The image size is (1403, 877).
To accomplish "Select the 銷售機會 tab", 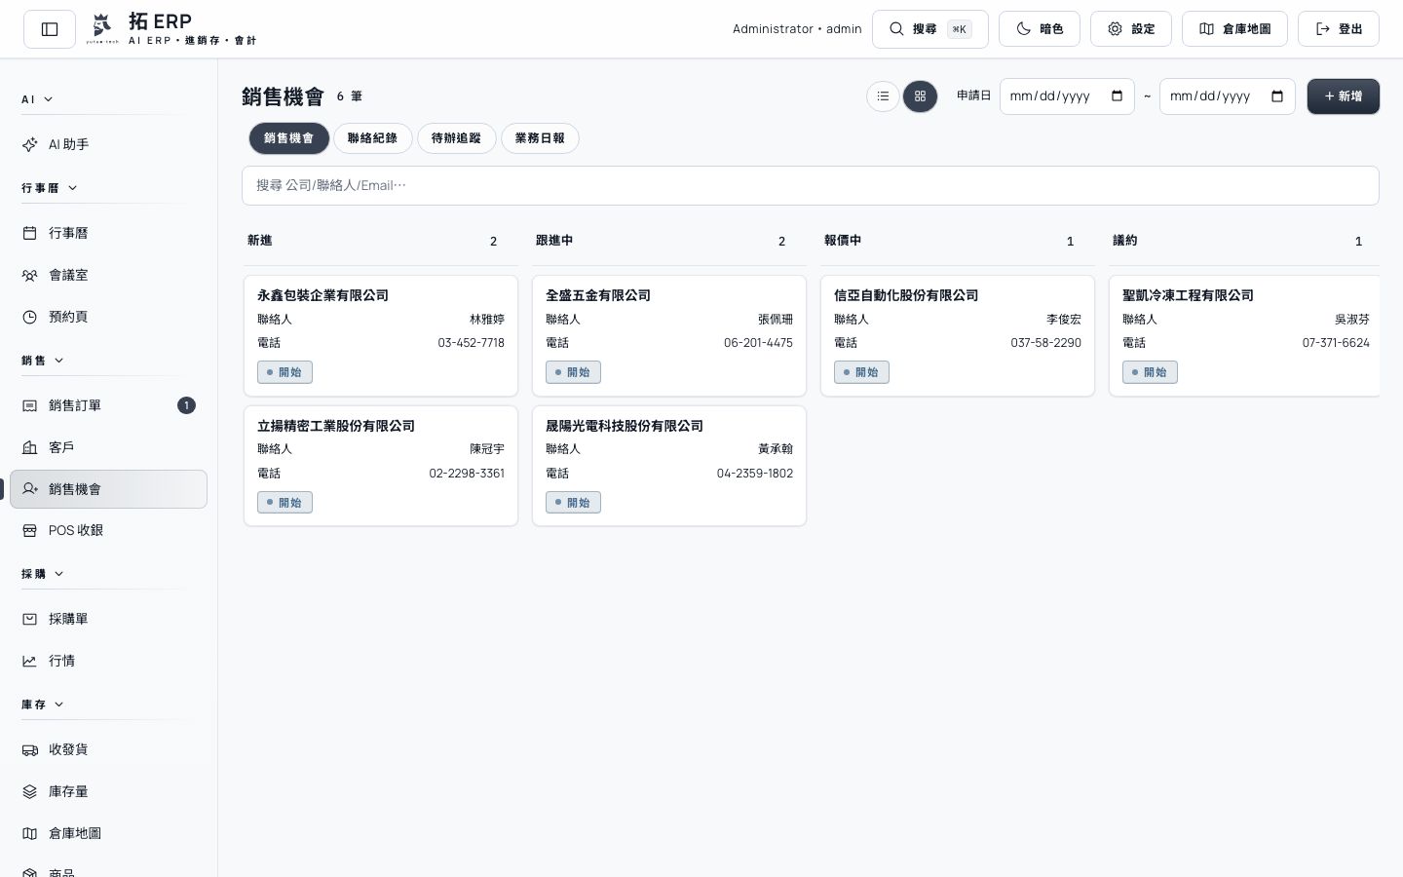I will (289, 138).
